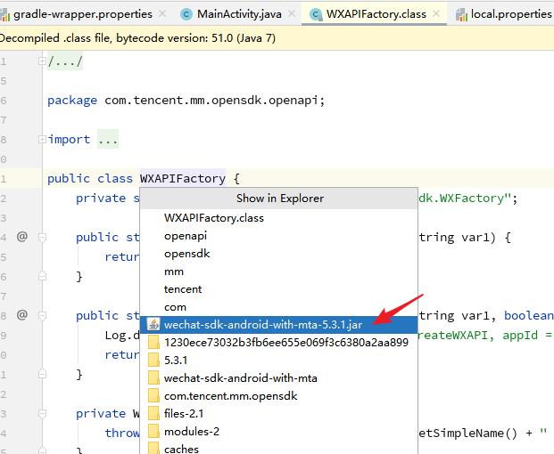The width and height of the screenshot is (554, 454).
Task: Click the package name com.tencent.mm.opensdk.openapi
Action: [211, 101]
